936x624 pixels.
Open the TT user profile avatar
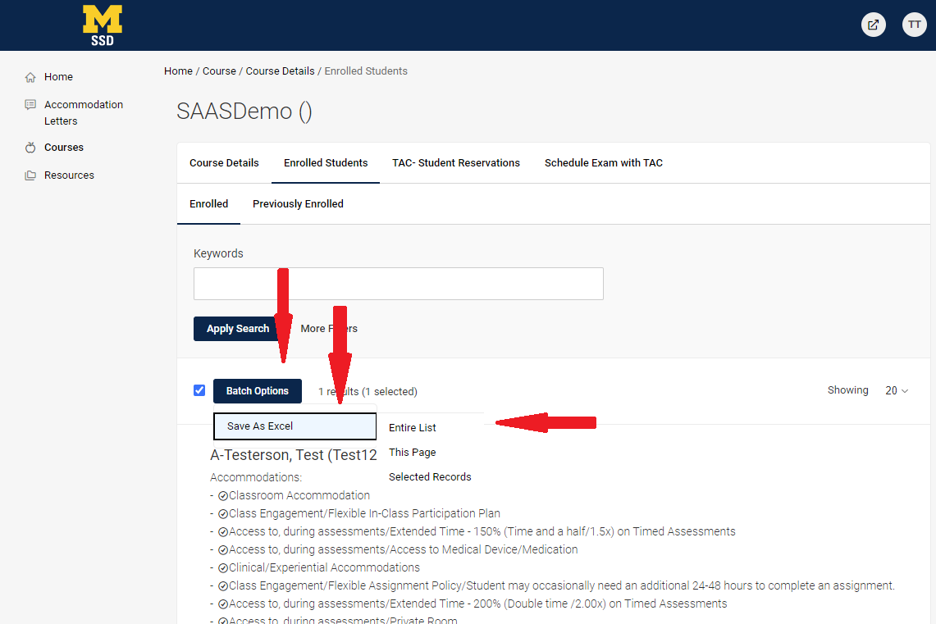click(914, 25)
